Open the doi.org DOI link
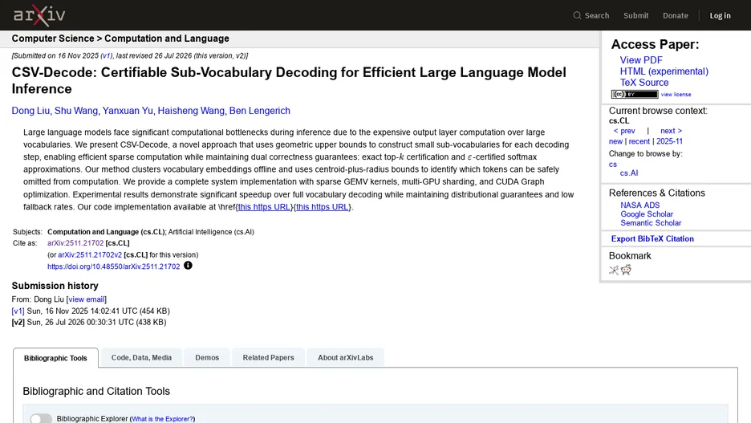 point(113,266)
